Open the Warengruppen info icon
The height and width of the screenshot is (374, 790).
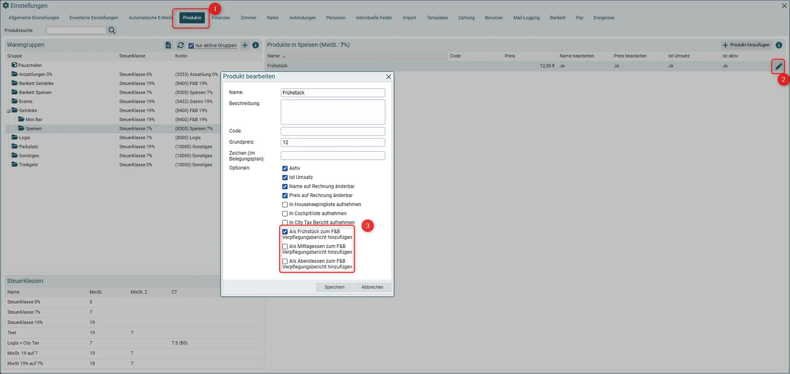(256, 45)
